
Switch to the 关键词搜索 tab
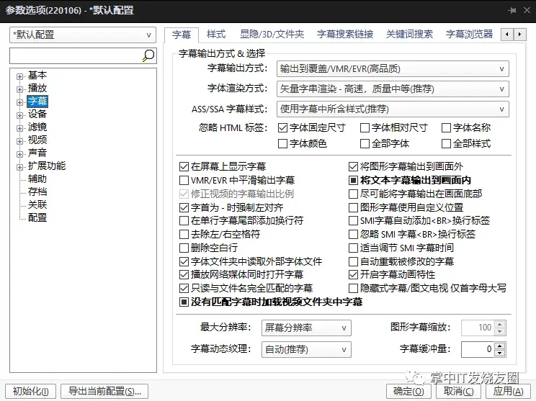pyautogui.click(x=409, y=34)
